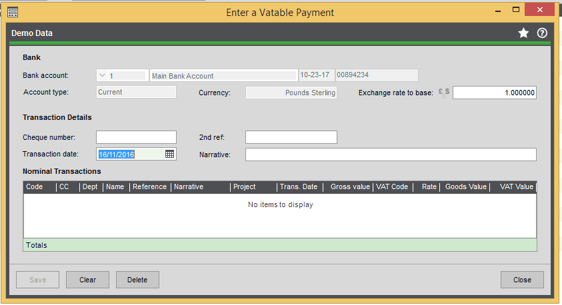Image resolution: width=562 pixels, height=305 pixels.
Task: Click the sort code 10-23-17 field
Action: pos(317,75)
